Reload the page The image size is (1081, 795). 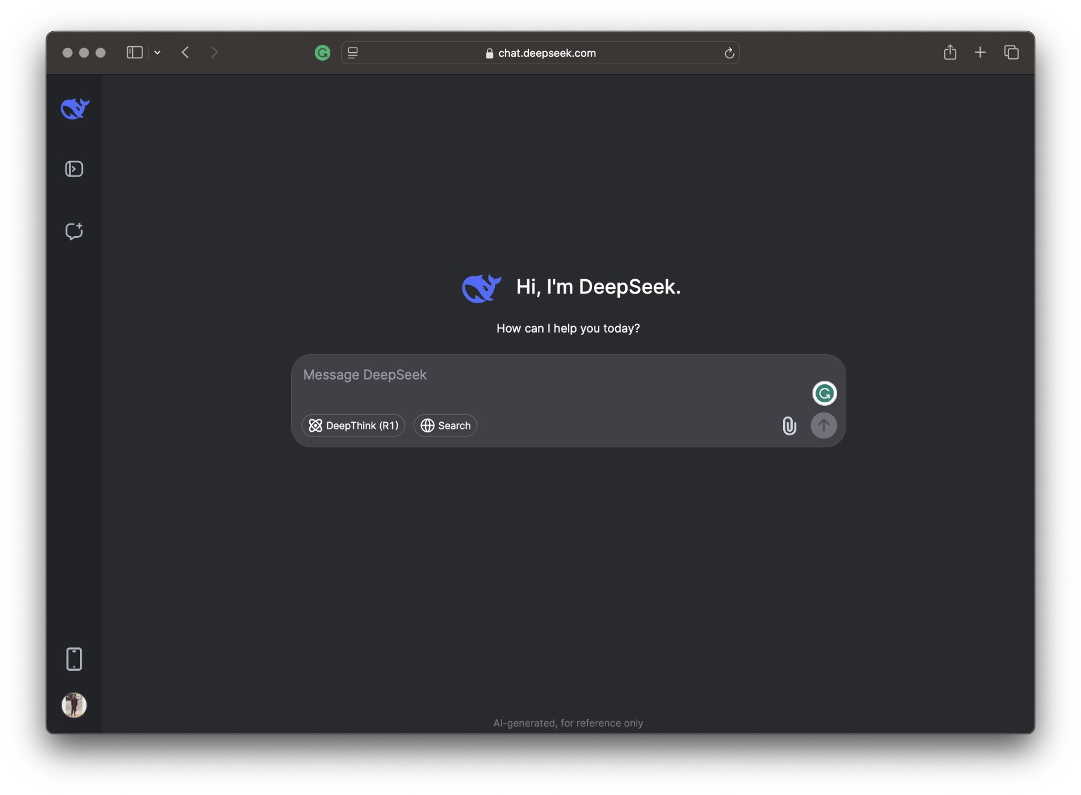729,53
